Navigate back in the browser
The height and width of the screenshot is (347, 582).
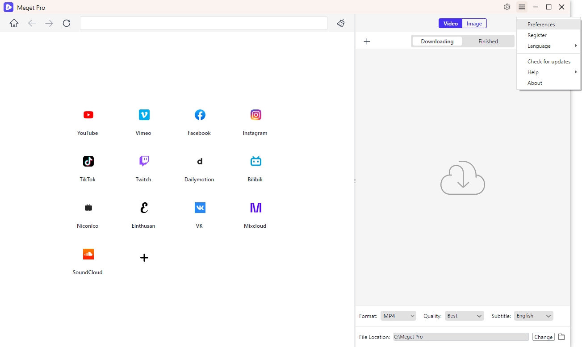pyautogui.click(x=32, y=23)
